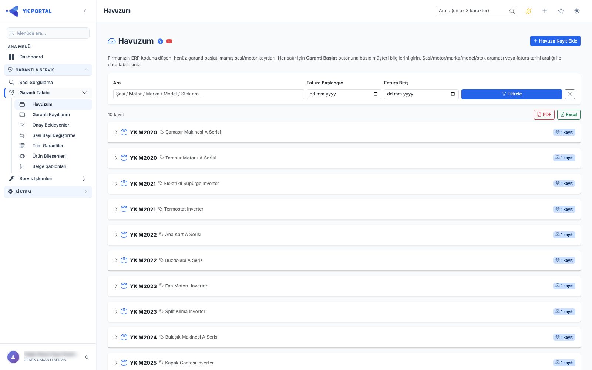The image size is (592, 370).
Task: Click Dashboard in the main menu
Action: click(x=48, y=57)
